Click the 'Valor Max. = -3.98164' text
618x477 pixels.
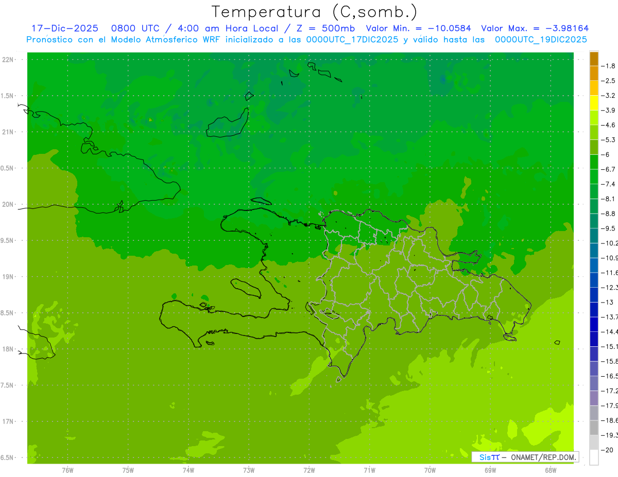tap(535, 28)
